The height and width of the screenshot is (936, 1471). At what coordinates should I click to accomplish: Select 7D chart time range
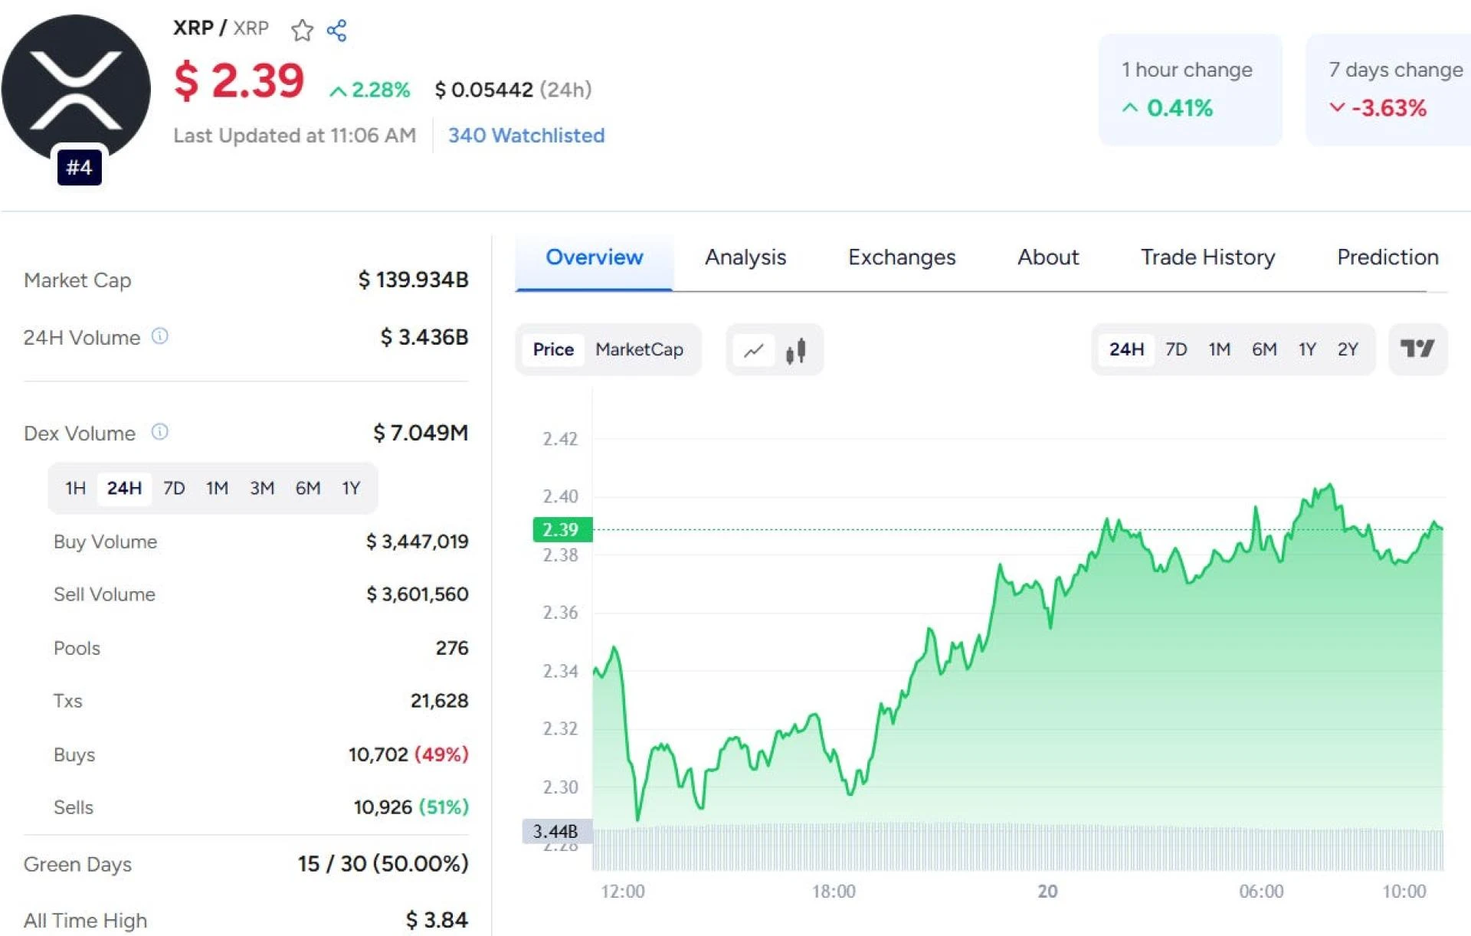tap(1176, 349)
